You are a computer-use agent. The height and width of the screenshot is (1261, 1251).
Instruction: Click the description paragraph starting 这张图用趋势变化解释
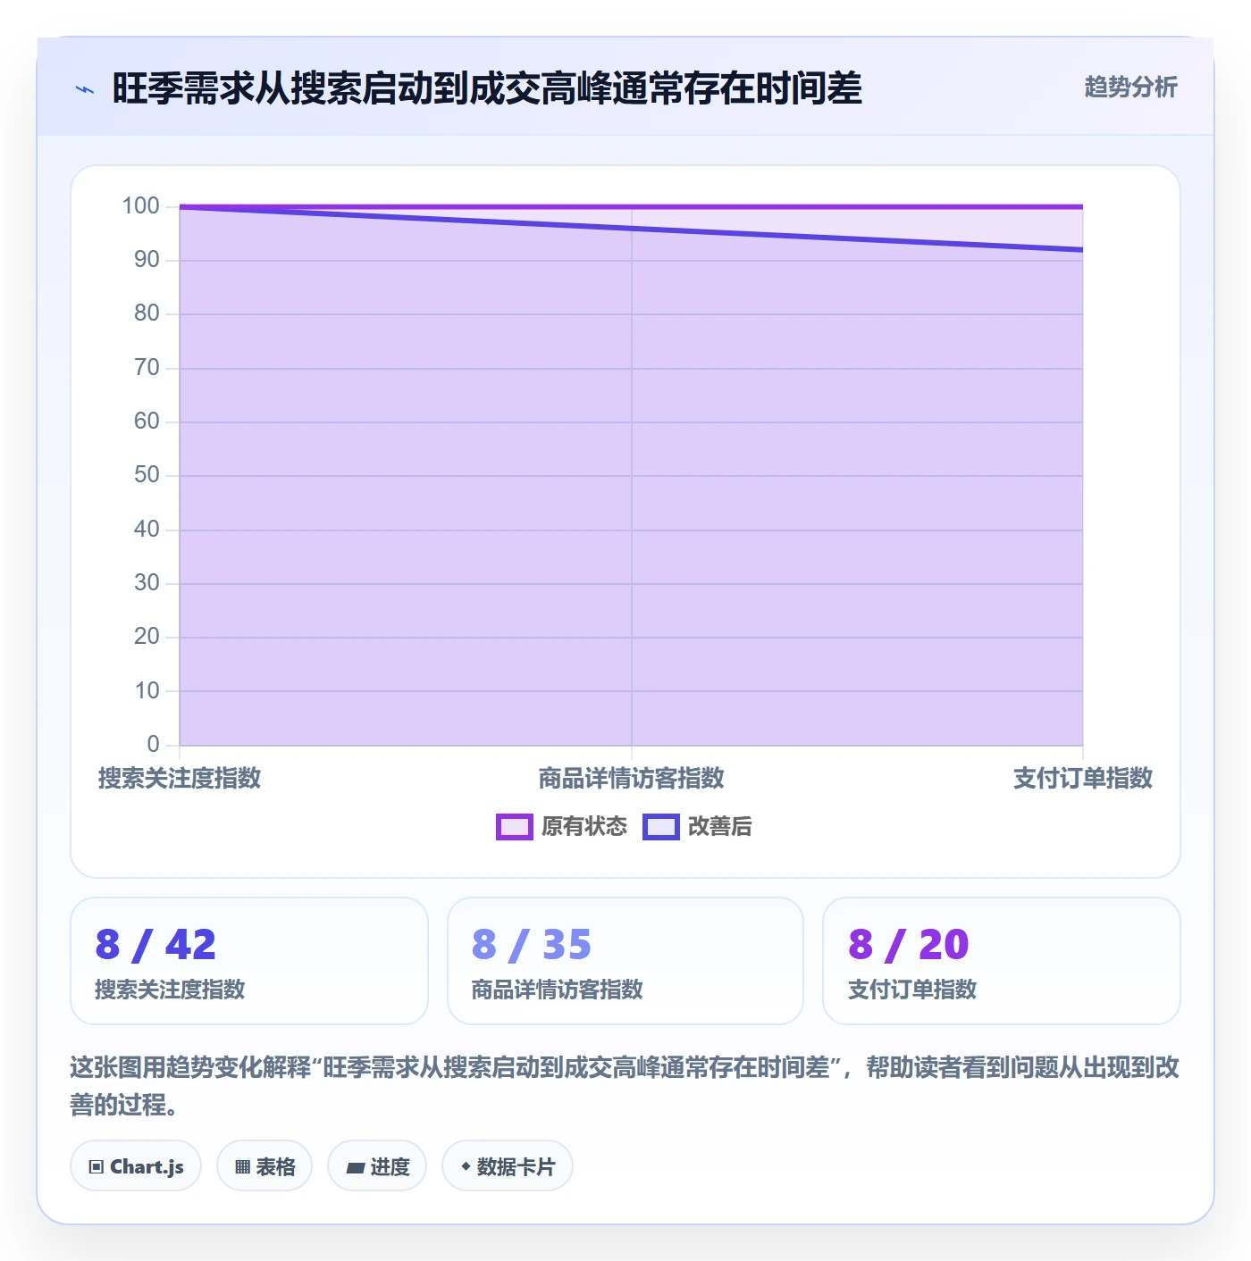click(625, 1086)
